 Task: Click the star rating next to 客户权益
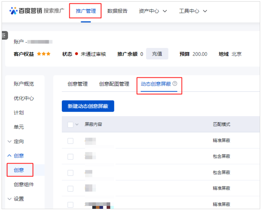click(45, 54)
